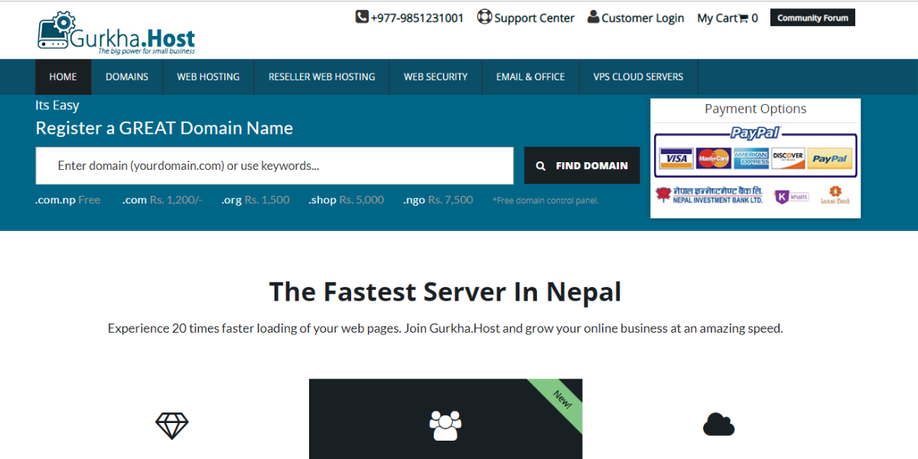The image size is (918, 459).
Task: Click the cloud feature icon
Action: 718,424
